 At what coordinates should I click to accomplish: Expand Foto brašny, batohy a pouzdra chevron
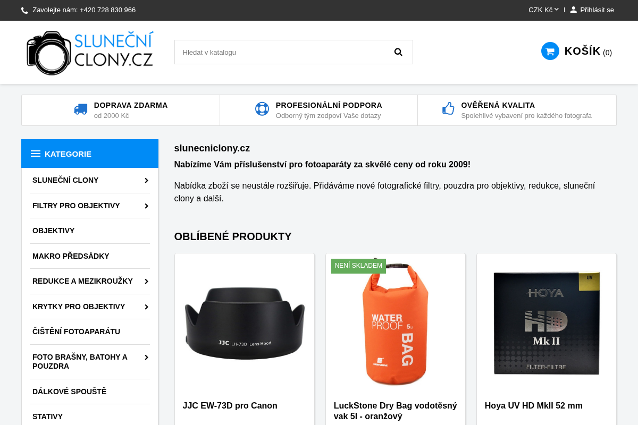point(146,358)
